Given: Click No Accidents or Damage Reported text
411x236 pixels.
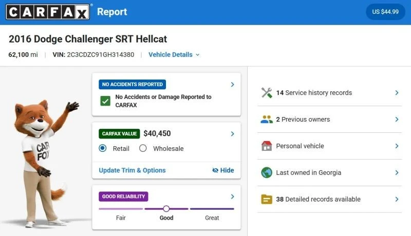Looking at the screenshot, I should coord(163,101).
